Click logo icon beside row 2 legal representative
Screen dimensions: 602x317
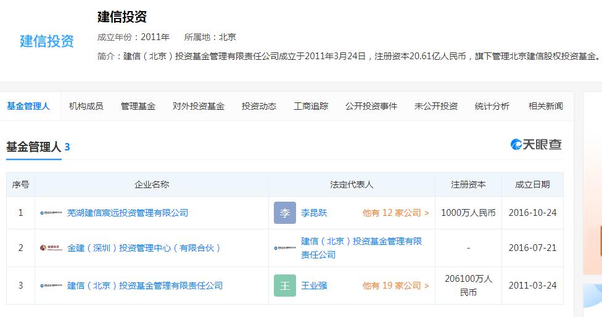(x=285, y=248)
